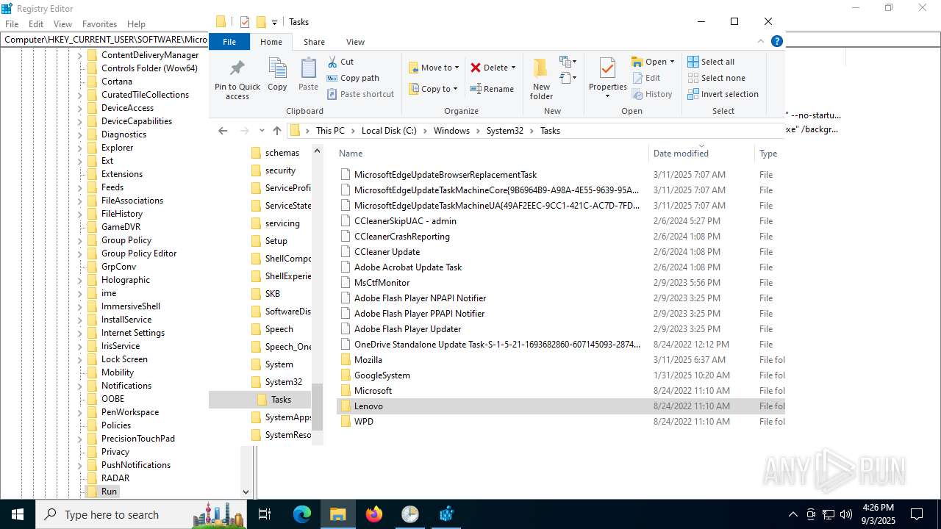
Task: Select Cortana key in registry tree
Action: [116, 82]
